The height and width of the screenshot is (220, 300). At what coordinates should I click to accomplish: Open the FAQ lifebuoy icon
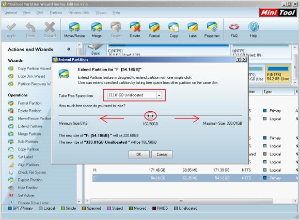tap(234, 30)
